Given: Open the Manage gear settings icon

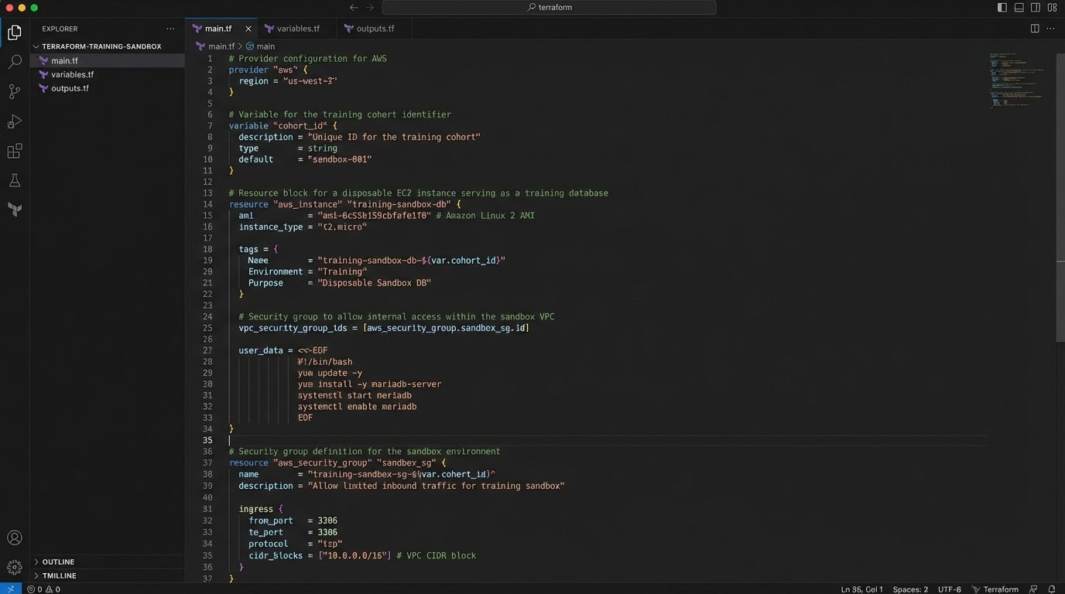Looking at the screenshot, I should point(14,568).
